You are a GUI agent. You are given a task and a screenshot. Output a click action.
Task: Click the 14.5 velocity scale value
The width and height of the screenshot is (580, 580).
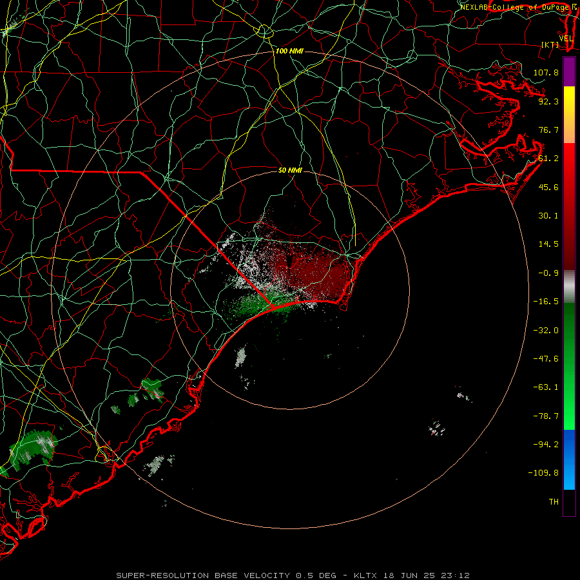coord(548,244)
